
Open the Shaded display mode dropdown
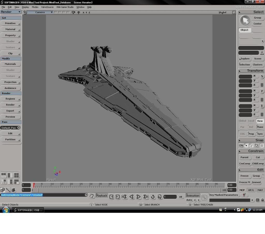222,12
